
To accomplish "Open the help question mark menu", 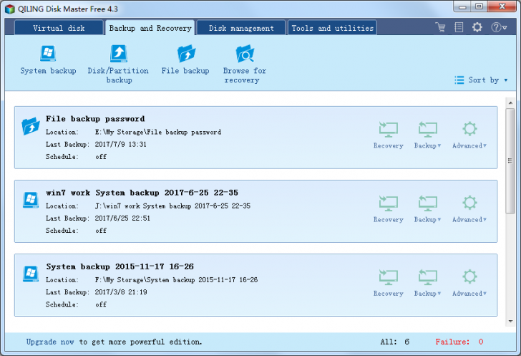I will (x=499, y=27).
